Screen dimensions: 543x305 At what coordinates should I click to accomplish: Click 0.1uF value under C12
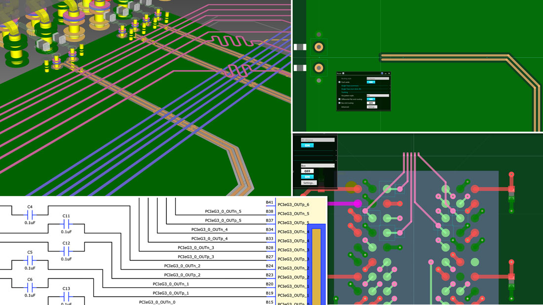click(x=66, y=259)
